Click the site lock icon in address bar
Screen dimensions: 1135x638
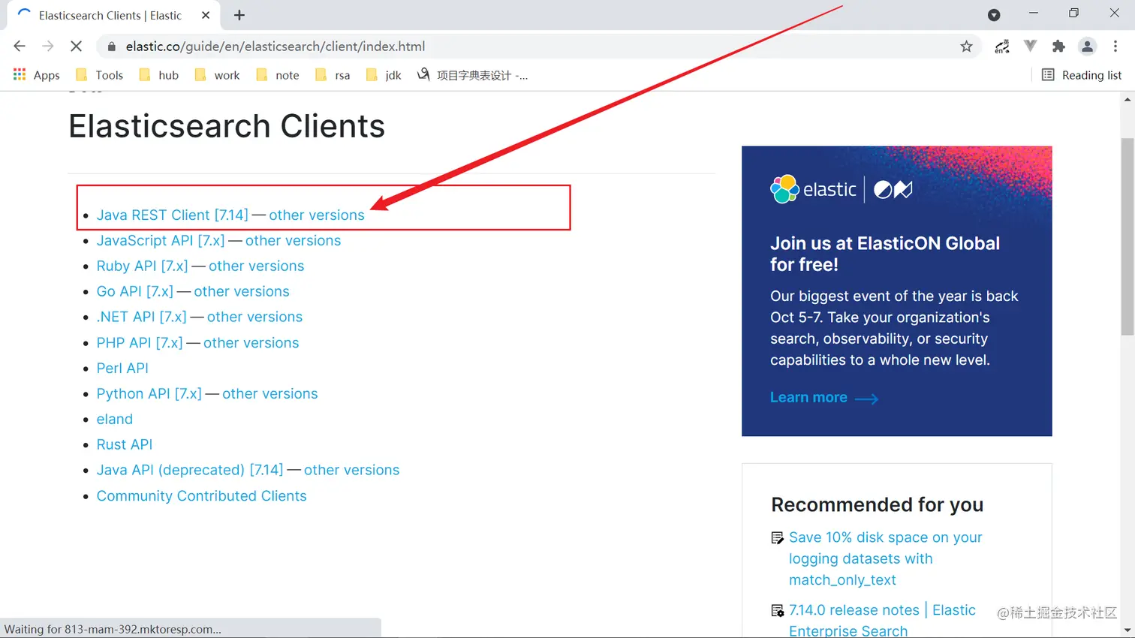112,47
